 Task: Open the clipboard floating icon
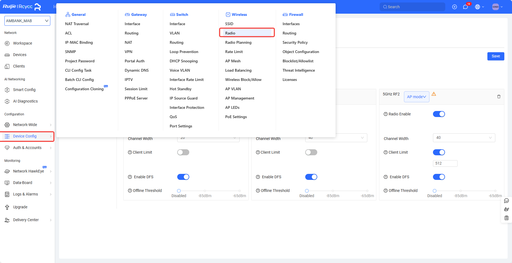click(507, 218)
